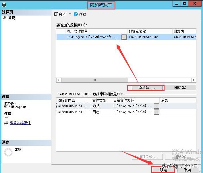This screenshot has width=203, height=173.
Task: Click the 当前文件路径 column header
Action: click(136, 100)
